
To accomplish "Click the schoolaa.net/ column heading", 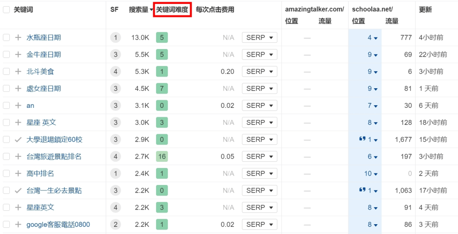I will [373, 10].
